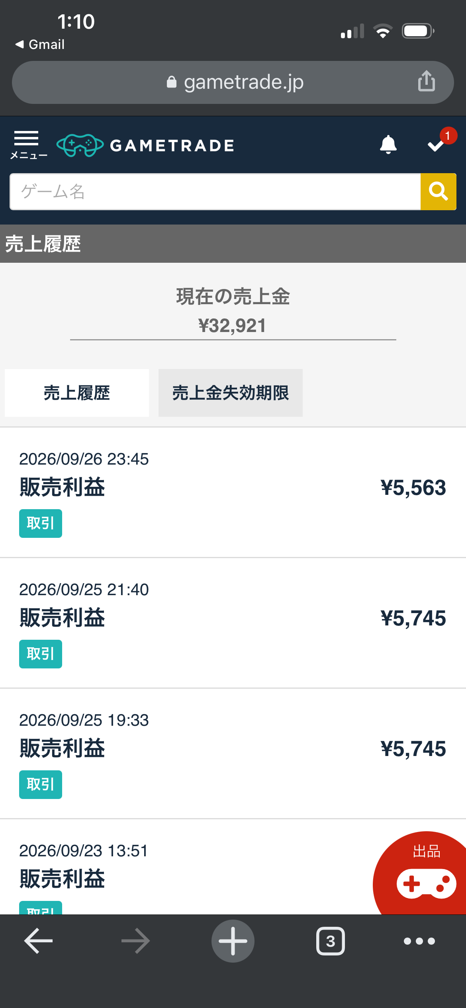Open the hamburger メニュー icon
Screen dimensions: 466x1008
[x=28, y=145]
